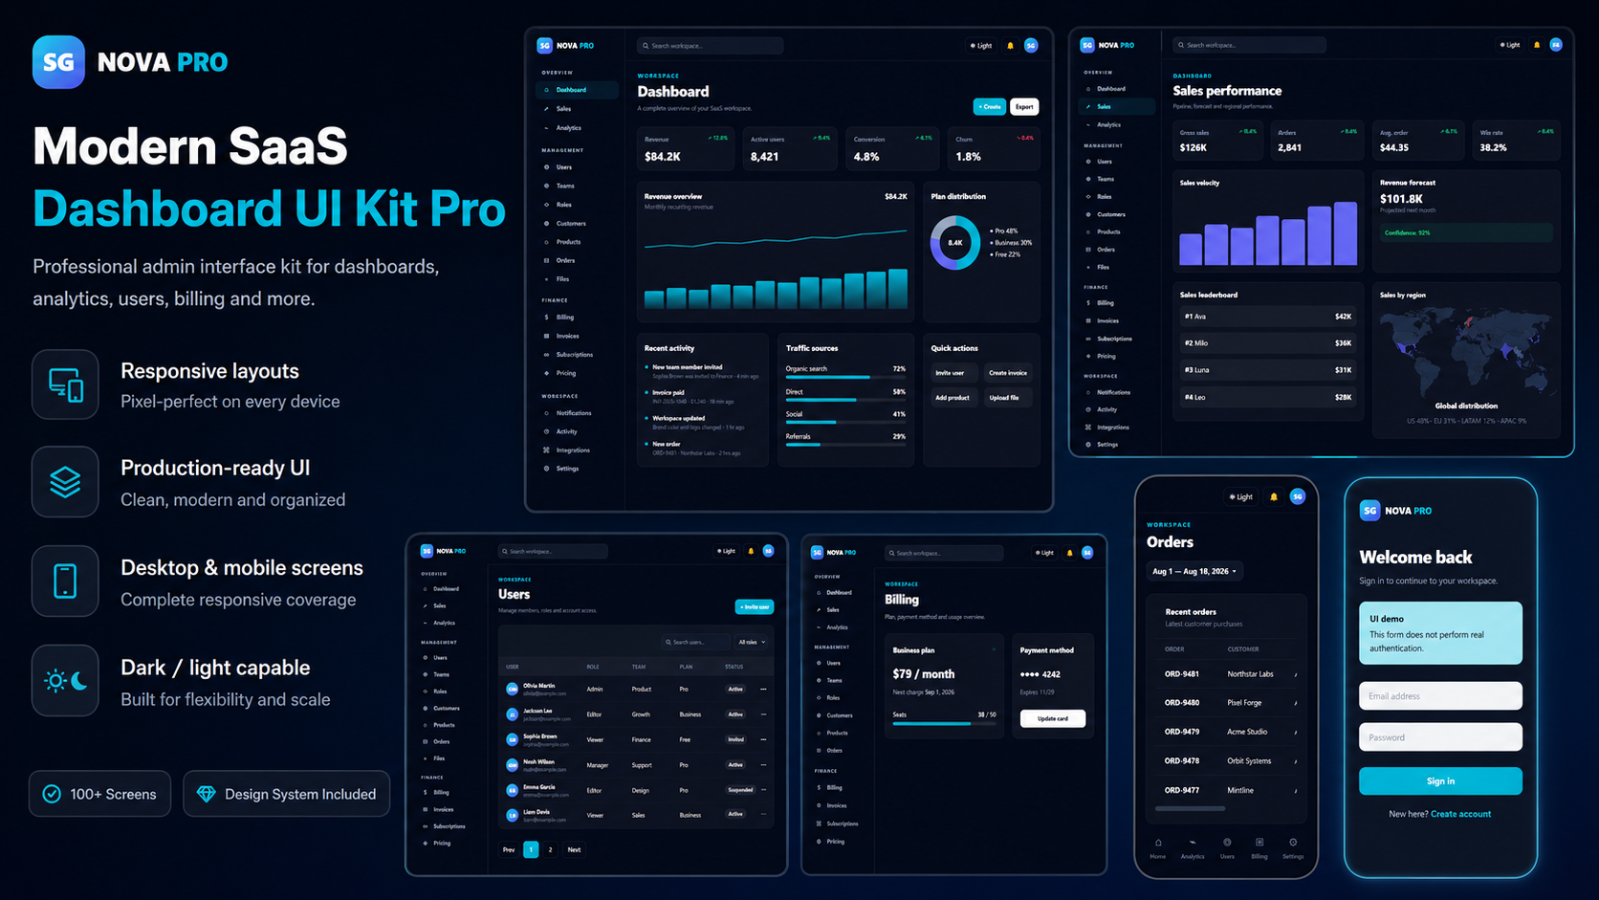
Task: Open the more options menu for Liam Davis
Action: [763, 815]
